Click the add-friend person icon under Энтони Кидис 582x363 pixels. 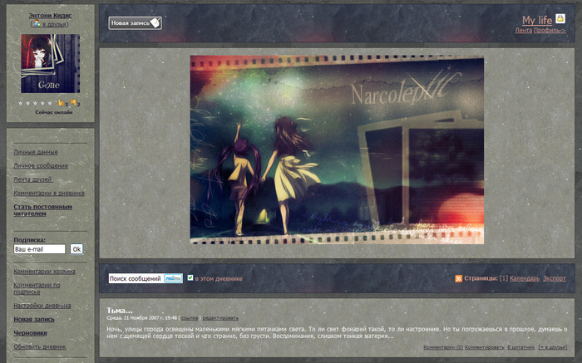point(37,24)
